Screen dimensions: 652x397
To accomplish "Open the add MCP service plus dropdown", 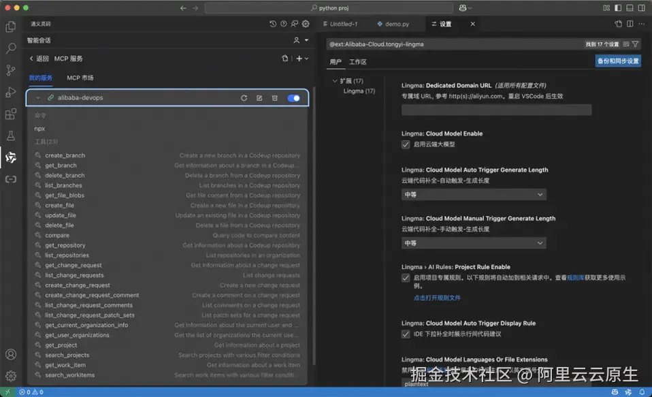I will click(303, 59).
